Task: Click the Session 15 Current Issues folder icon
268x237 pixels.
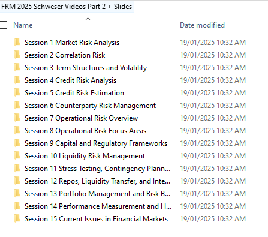Action: (x=17, y=218)
